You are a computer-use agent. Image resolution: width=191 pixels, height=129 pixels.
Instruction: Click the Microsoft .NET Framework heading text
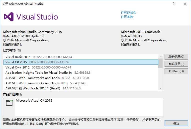point(140,32)
